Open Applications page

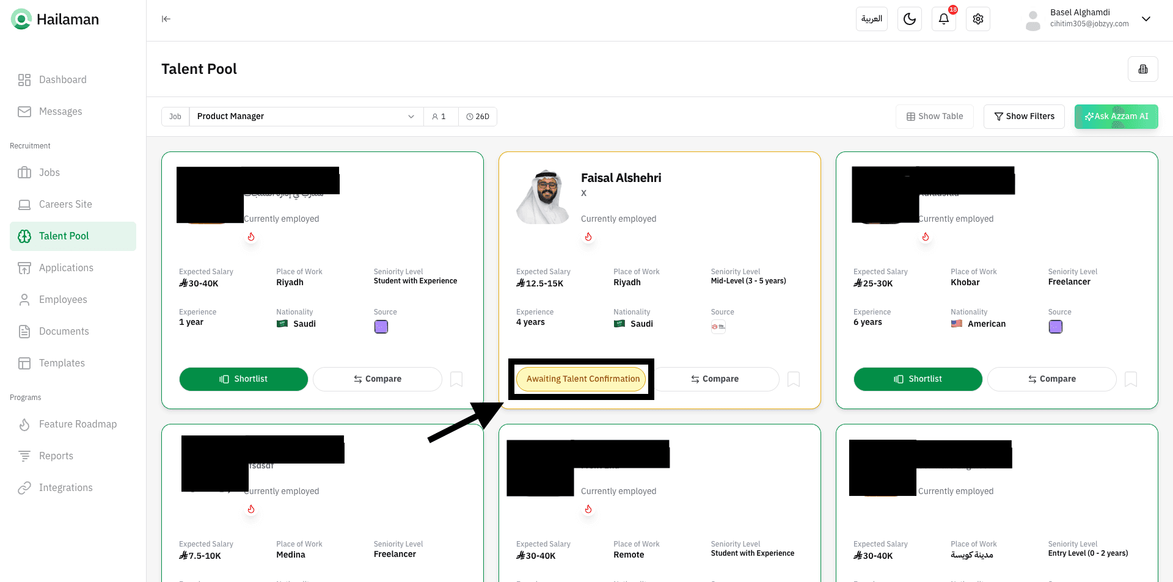[73, 268]
